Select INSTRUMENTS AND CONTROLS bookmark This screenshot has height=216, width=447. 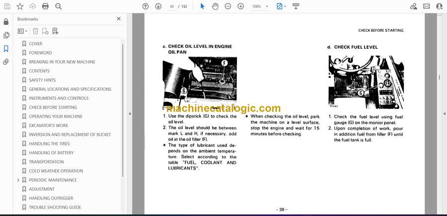59,98
